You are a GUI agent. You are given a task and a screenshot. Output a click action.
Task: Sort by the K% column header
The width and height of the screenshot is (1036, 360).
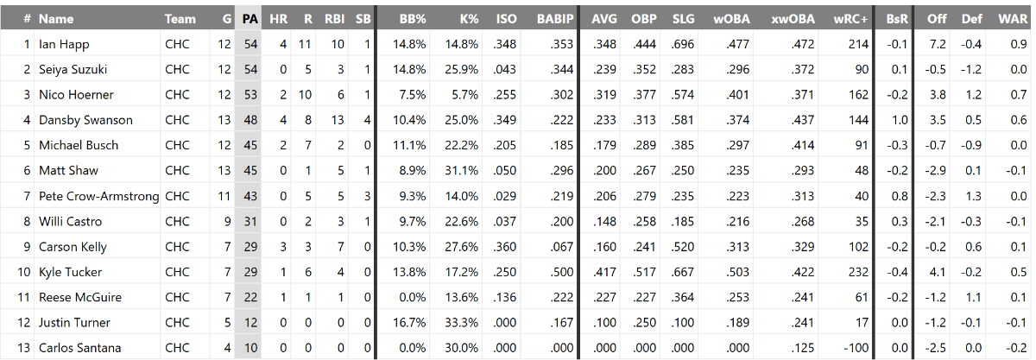click(x=469, y=18)
